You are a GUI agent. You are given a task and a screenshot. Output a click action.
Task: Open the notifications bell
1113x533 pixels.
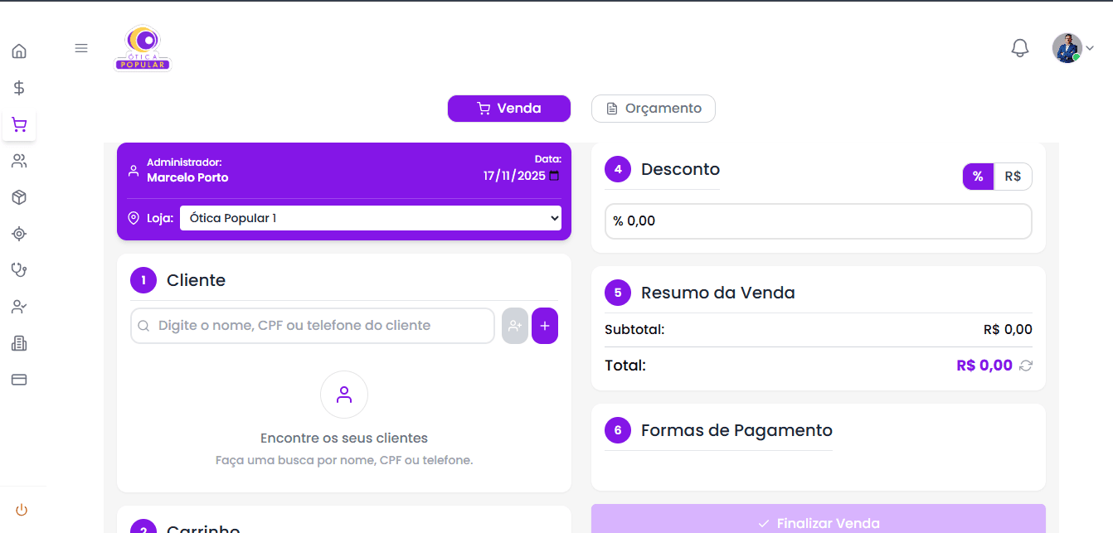coord(1020,48)
